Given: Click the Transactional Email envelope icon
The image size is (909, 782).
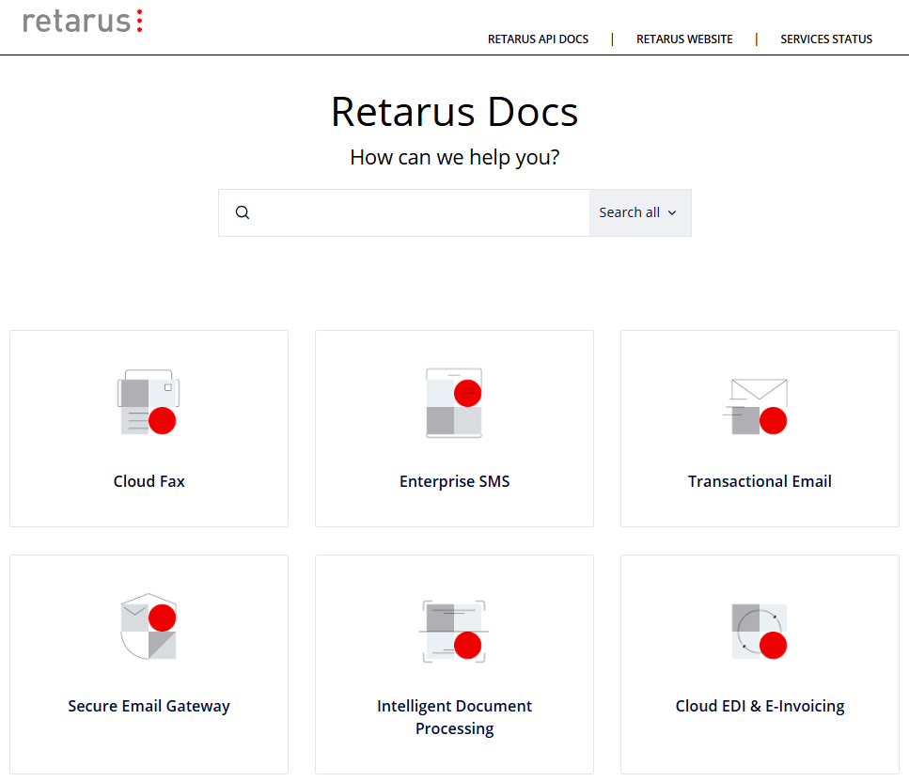Looking at the screenshot, I should [x=760, y=406].
